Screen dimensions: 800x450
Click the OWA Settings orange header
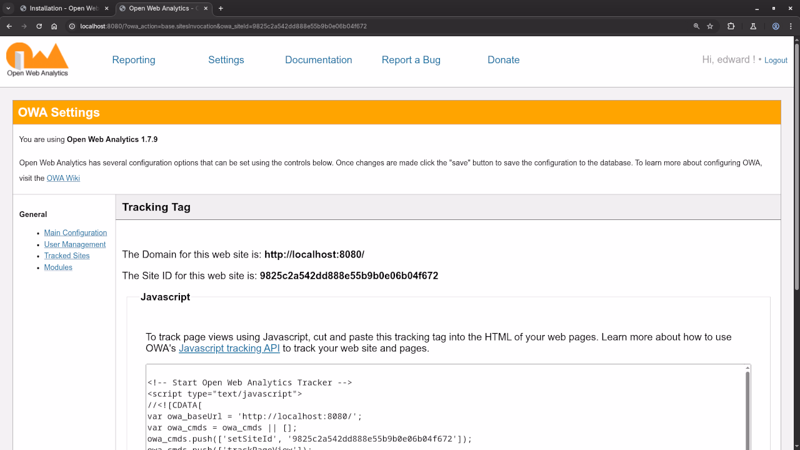click(x=397, y=112)
